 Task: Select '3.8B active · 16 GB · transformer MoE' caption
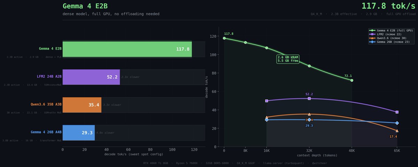click(x=32, y=141)
